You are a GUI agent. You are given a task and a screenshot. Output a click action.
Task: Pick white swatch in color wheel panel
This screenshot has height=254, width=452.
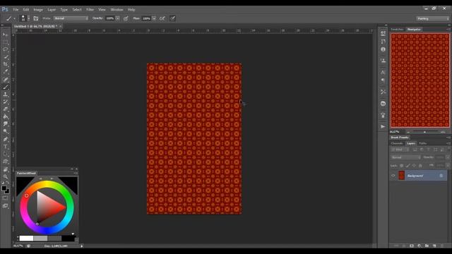pos(26,238)
